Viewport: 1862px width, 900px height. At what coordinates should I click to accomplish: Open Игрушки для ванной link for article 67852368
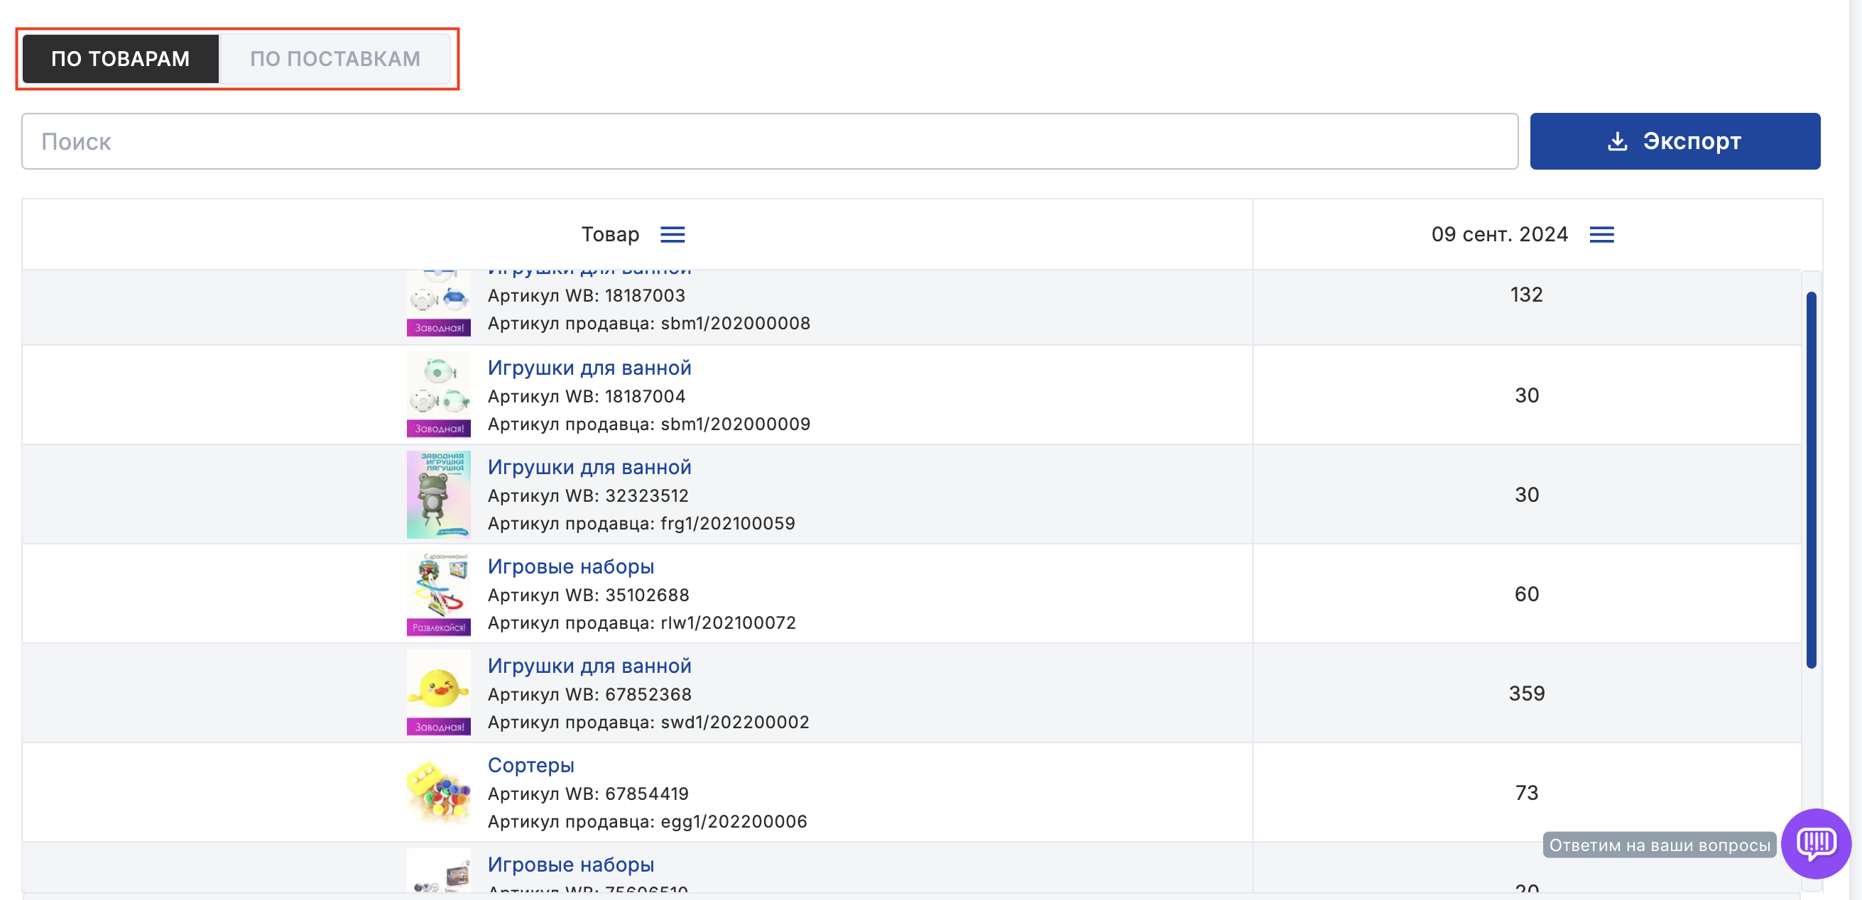pos(589,666)
